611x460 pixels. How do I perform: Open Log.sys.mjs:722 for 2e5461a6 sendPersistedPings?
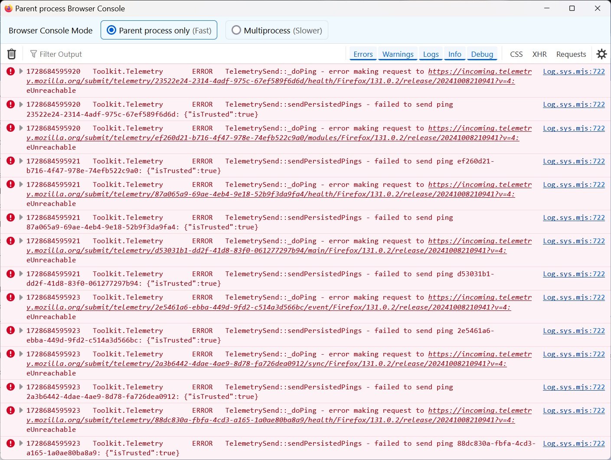point(574,331)
